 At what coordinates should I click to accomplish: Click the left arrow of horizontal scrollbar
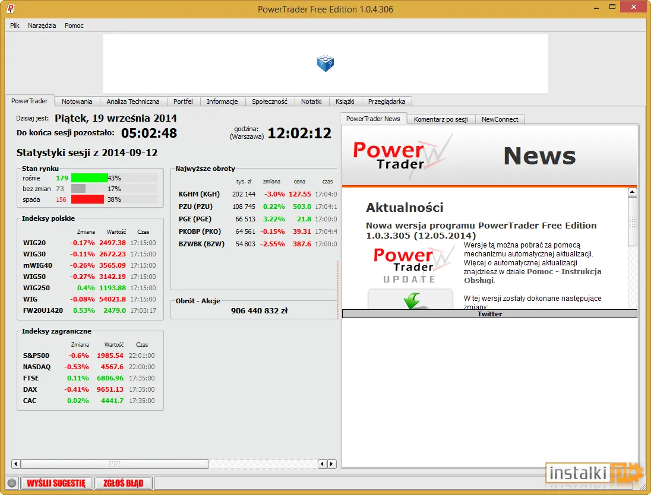16,464
